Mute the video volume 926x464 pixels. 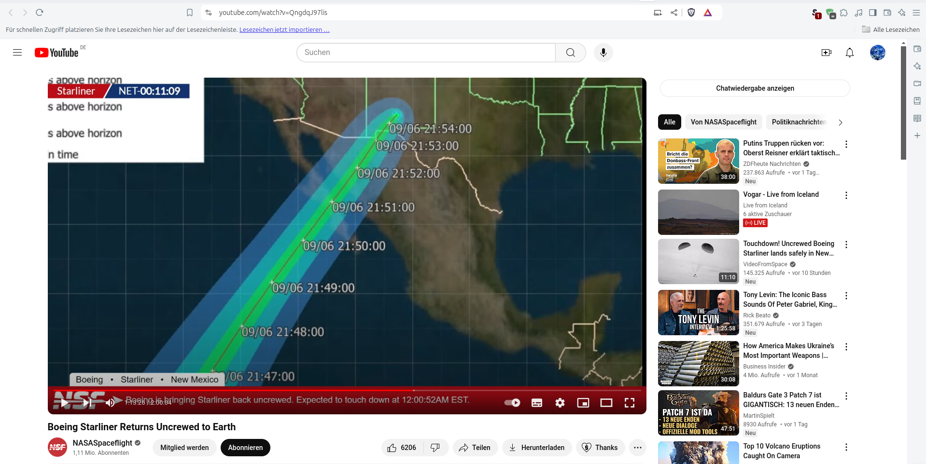110,403
